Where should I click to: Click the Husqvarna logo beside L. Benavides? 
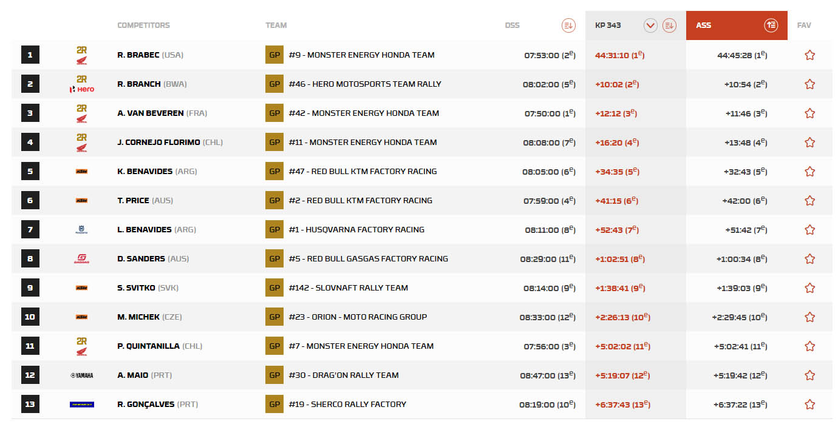click(x=81, y=230)
